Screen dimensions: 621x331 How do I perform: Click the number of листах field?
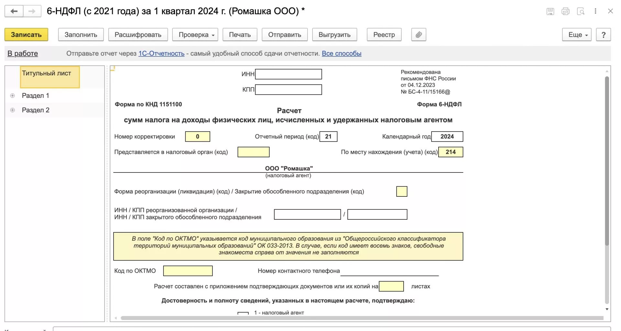coord(391,286)
